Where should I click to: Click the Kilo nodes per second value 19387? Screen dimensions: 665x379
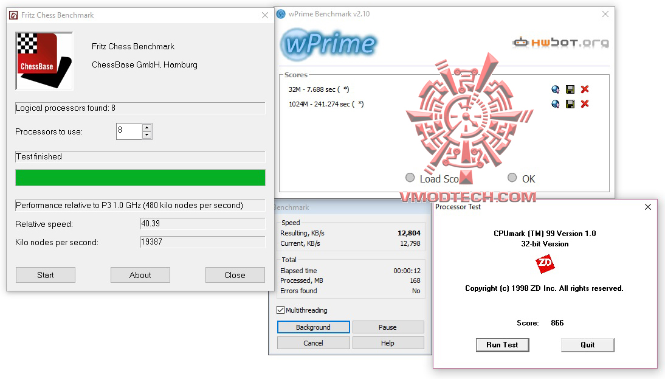202,242
